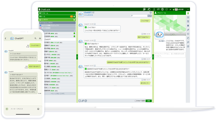The image size is (216, 120).
Task: Click the chat search input field
Action: 139,16
